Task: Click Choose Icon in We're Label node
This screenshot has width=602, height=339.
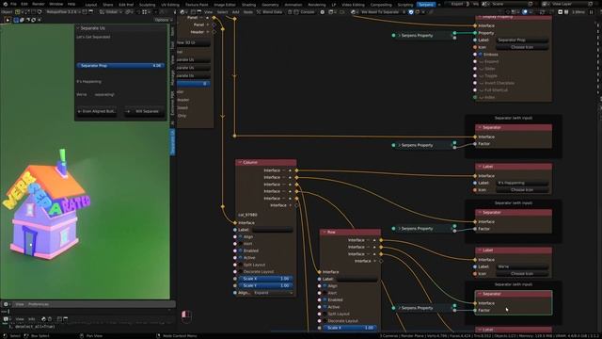Action: (522, 274)
